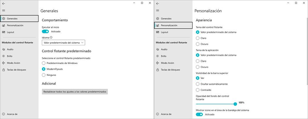
Task: Open hamburger menu in Personalización window
Action: [x=157, y=10]
